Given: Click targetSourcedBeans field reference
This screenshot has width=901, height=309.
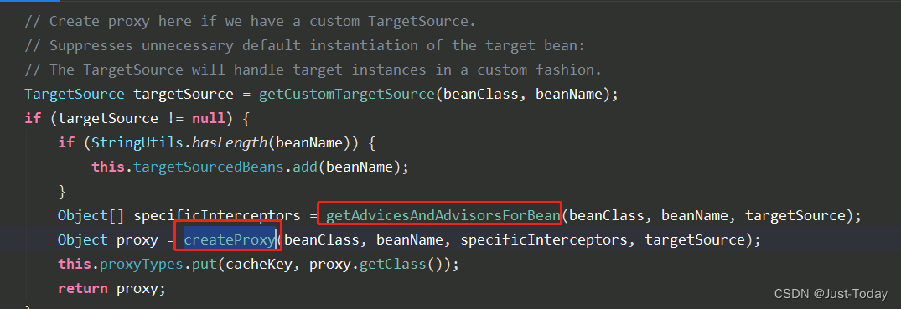Looking at the screenshot, I should [210, 167].
